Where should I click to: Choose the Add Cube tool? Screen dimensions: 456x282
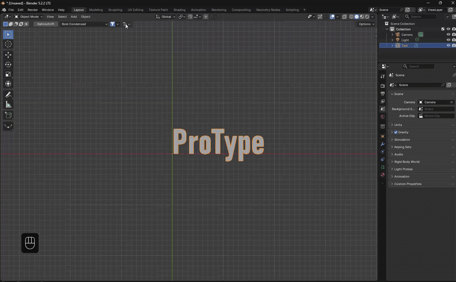pos(8,115)
